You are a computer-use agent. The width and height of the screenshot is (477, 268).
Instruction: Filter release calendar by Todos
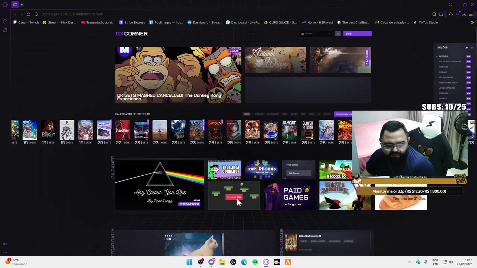click(247, 114)
